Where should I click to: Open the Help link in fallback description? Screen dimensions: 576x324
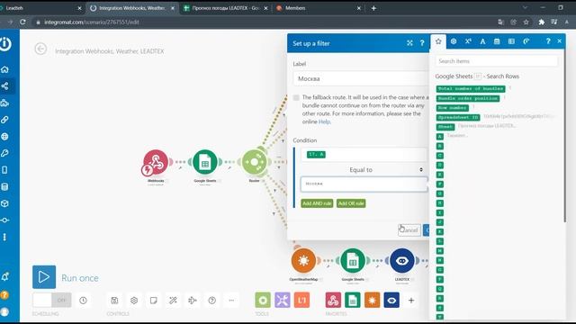(x=324, y=121)
